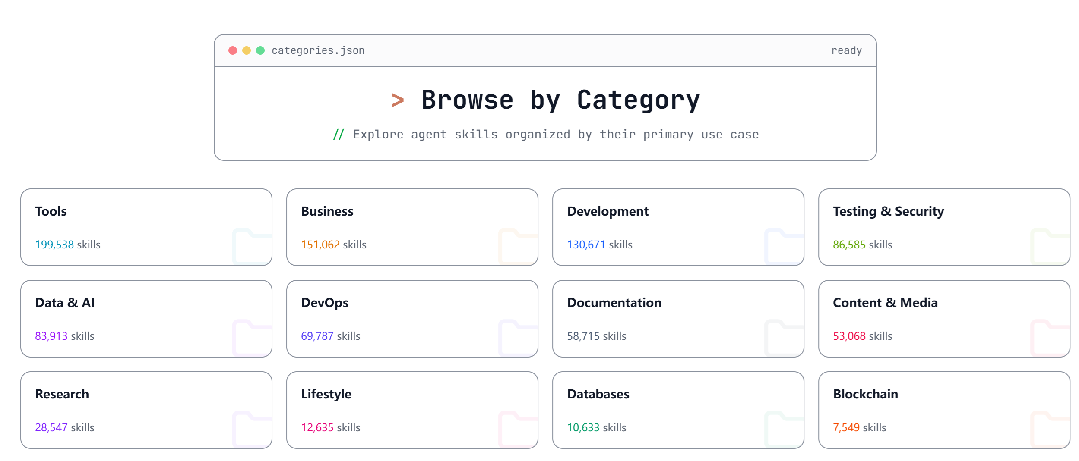Open the Documentation category card
Viewport: 1079px width, 461px height.
tap(678, 319)
